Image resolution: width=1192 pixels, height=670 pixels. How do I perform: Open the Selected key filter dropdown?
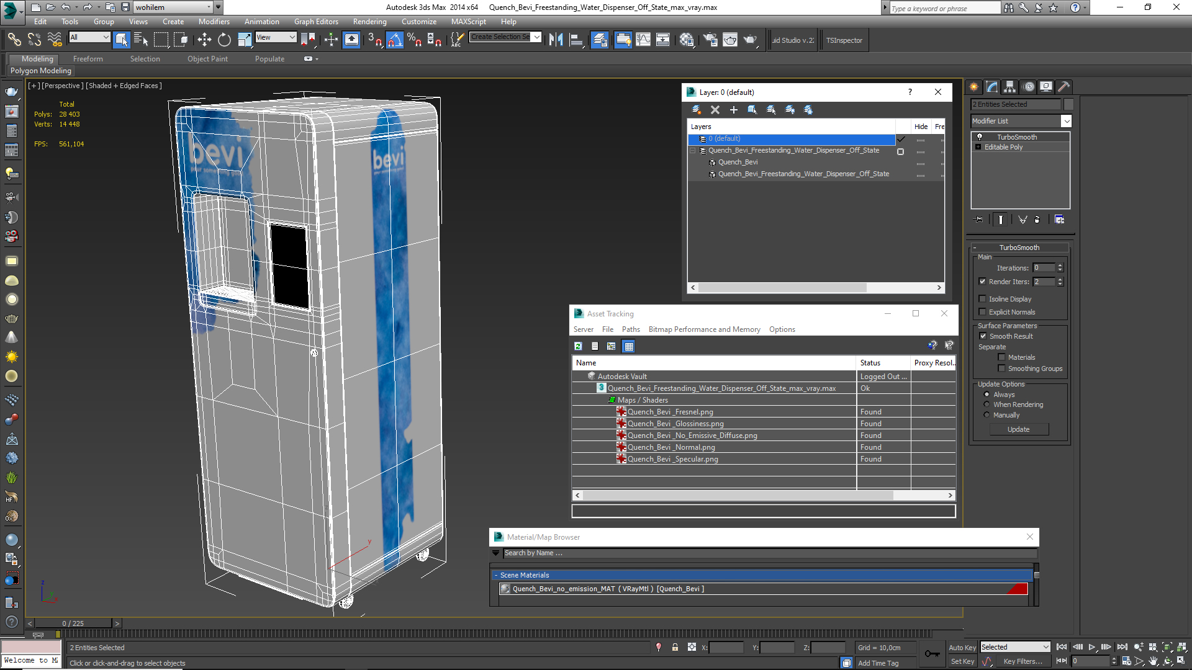click(x=1015, y=647)
